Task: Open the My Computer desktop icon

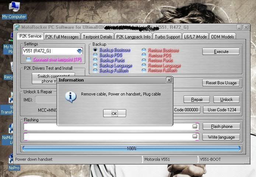Action: coord(14,10)
